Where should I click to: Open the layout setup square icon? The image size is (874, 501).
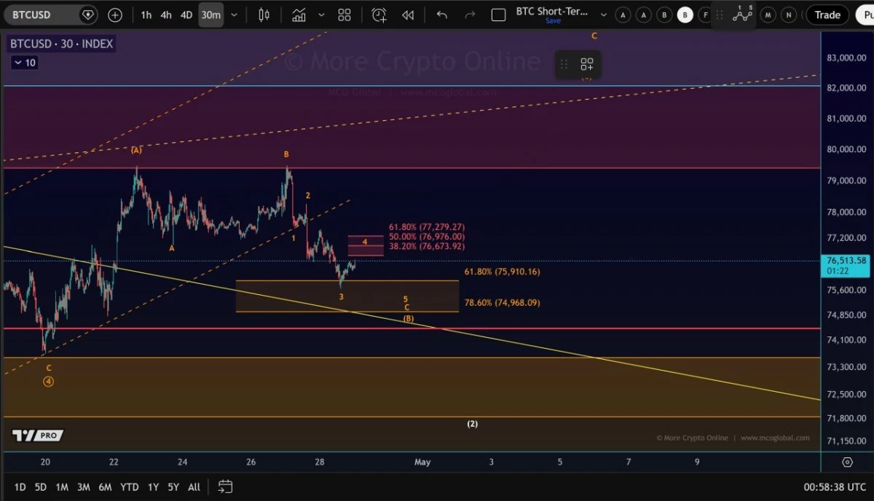point(499,15)
